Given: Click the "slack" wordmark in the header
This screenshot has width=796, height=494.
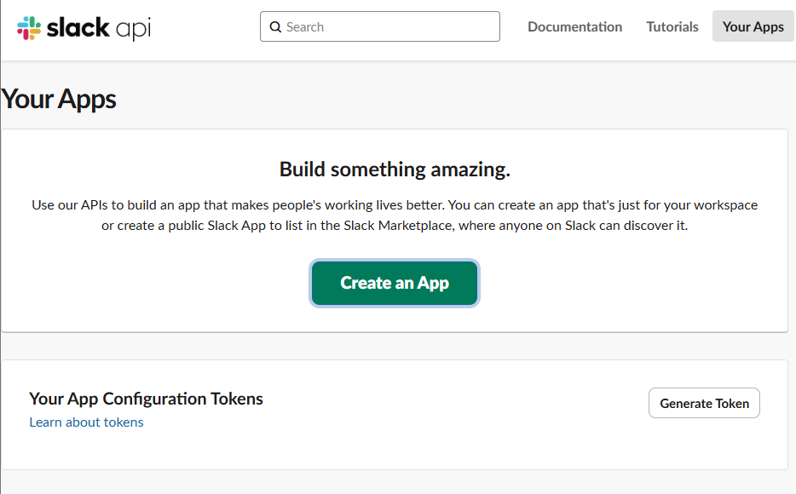Looking at the screenshot, I should click(78, 27).
